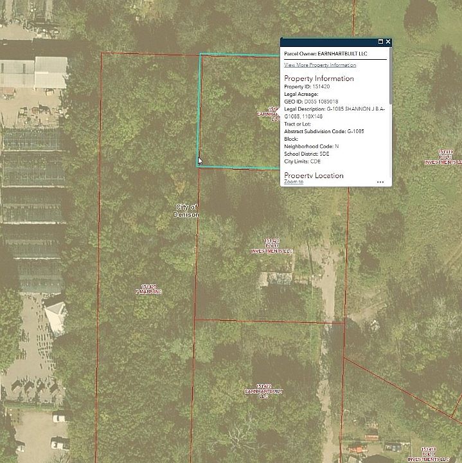Click the City of Denison map label

pos(186,211)
